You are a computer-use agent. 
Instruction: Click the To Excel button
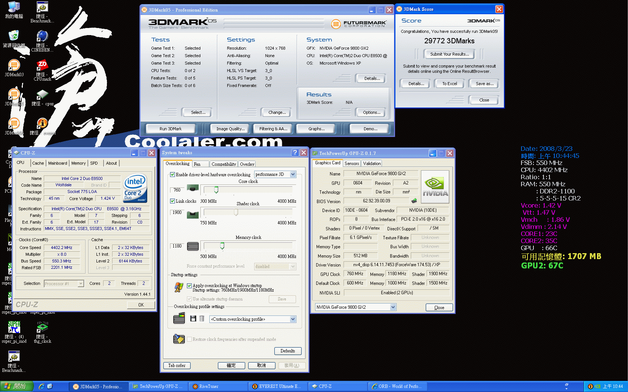(450, 84)
